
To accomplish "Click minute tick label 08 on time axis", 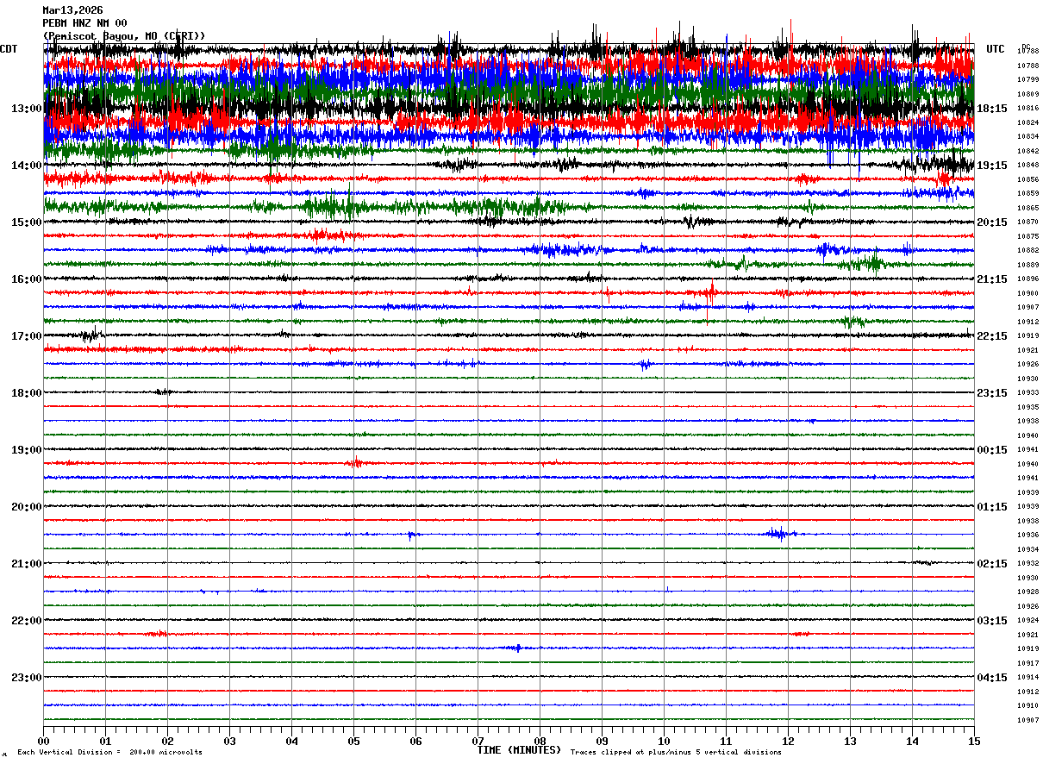I will pos(540,741).
